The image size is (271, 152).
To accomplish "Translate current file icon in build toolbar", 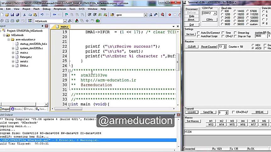I will point(2,21).
